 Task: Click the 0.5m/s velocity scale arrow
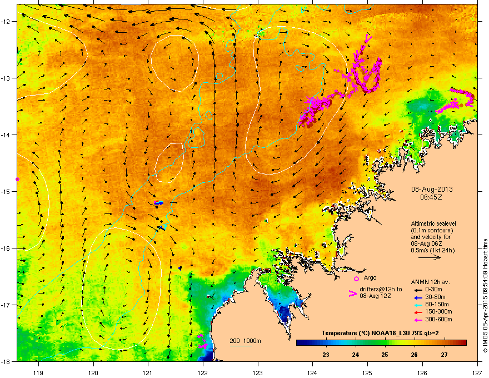pos(430,257)
